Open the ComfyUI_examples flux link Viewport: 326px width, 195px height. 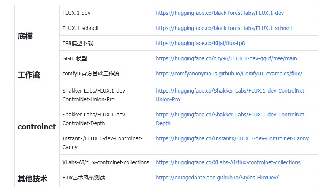(229, 74)
